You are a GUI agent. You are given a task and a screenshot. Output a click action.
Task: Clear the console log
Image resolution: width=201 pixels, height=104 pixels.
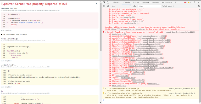(x=108, y=6)
